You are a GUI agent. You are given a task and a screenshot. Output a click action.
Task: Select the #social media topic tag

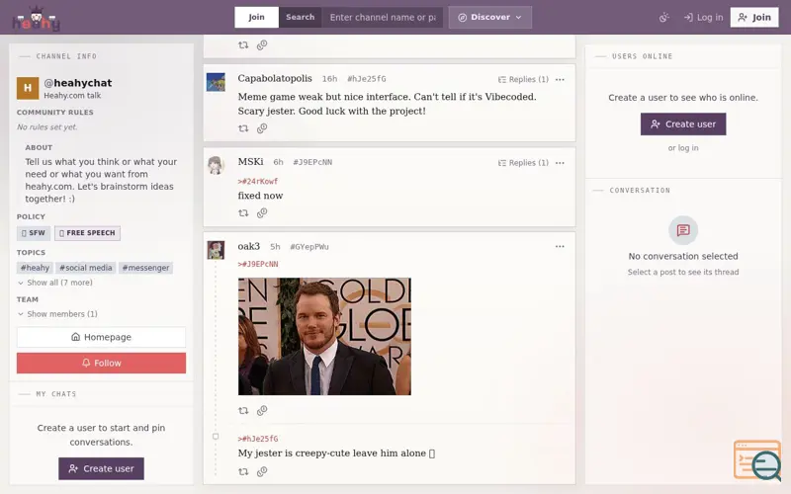click(86, 268)
